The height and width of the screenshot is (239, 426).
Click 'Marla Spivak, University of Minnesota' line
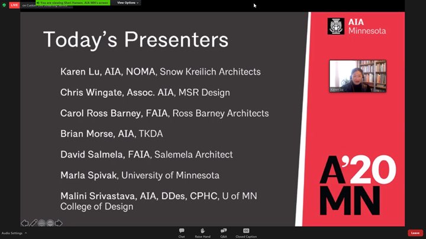140,175
